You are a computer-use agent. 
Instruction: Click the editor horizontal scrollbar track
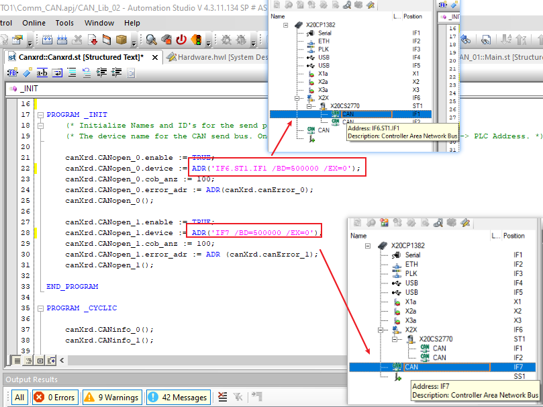tap(207, 361)
